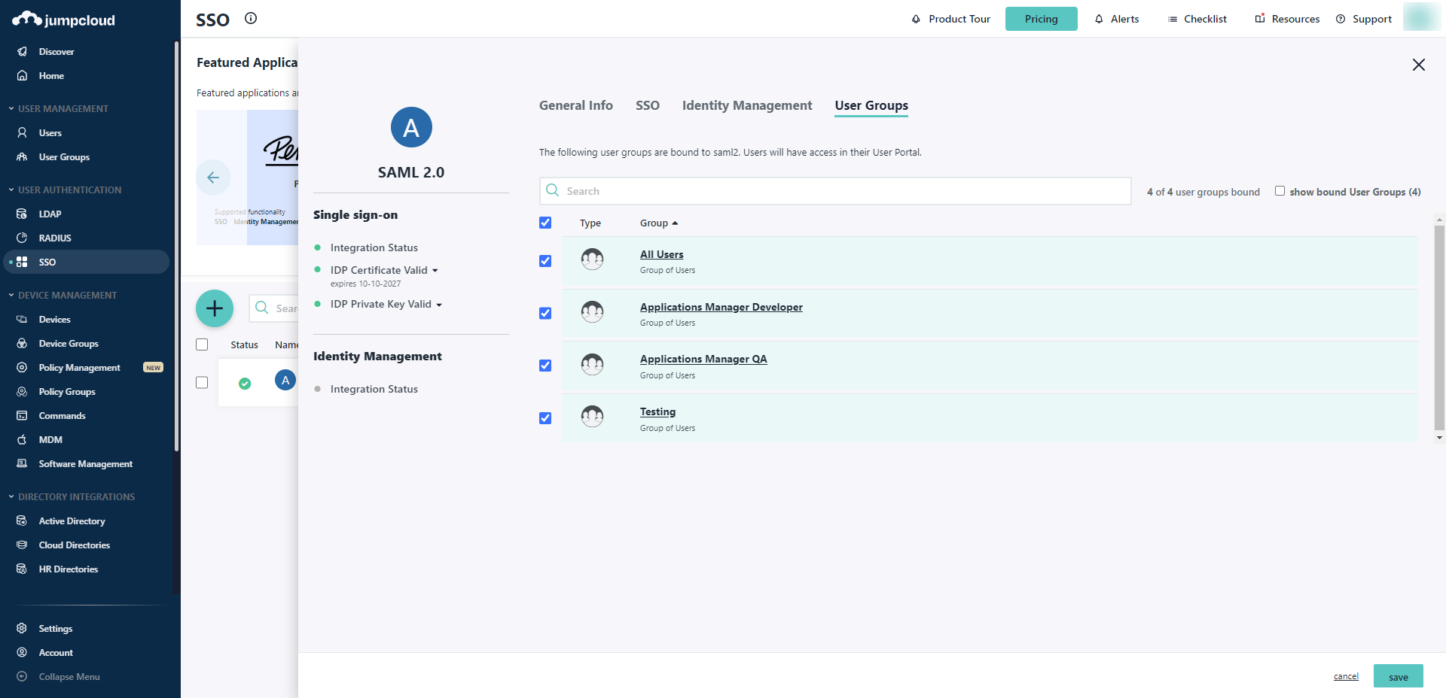1446x698 pixels.
Task: Switch to the Identity Management tab
Action: point(746,106)
